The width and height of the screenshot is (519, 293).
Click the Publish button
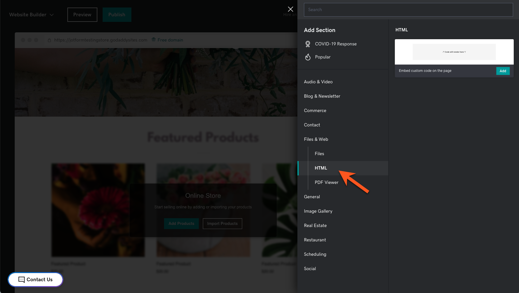coord(117,15)
